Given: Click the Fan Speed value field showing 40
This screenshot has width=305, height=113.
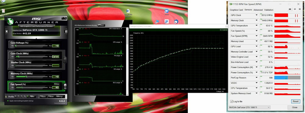Looking at the screenshot, I should coord(56,87).
